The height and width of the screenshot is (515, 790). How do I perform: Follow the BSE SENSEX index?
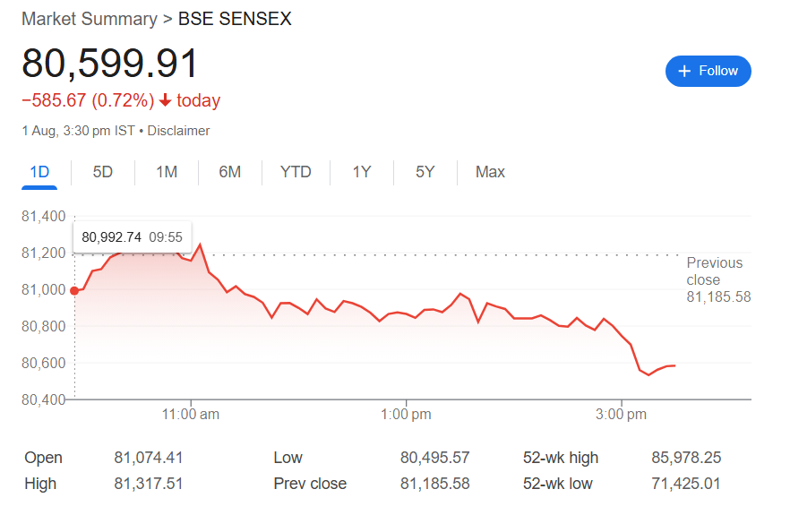708,71
